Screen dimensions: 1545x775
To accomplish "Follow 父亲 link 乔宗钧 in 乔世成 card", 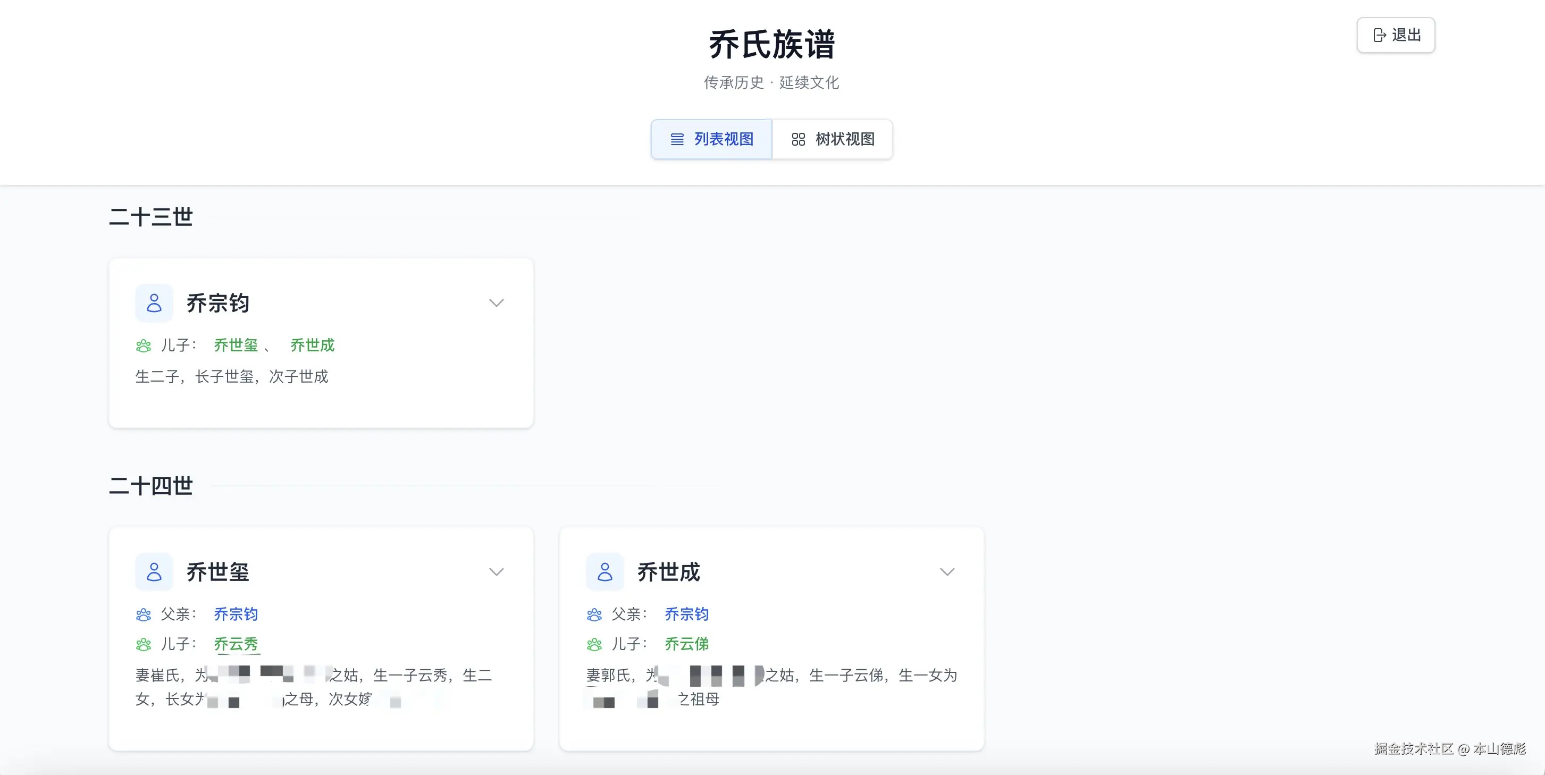I will [x=686, y=614].
